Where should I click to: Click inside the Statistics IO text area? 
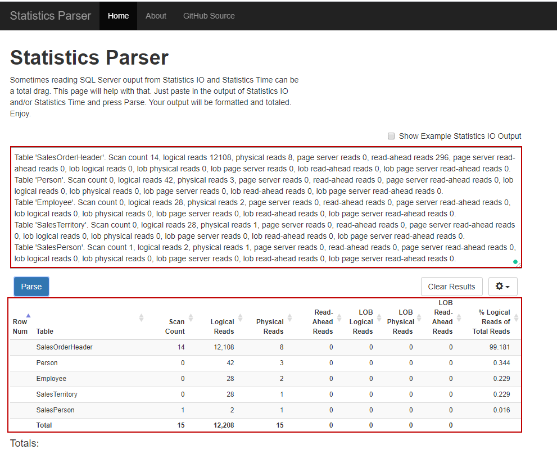[x=266, y=207]
